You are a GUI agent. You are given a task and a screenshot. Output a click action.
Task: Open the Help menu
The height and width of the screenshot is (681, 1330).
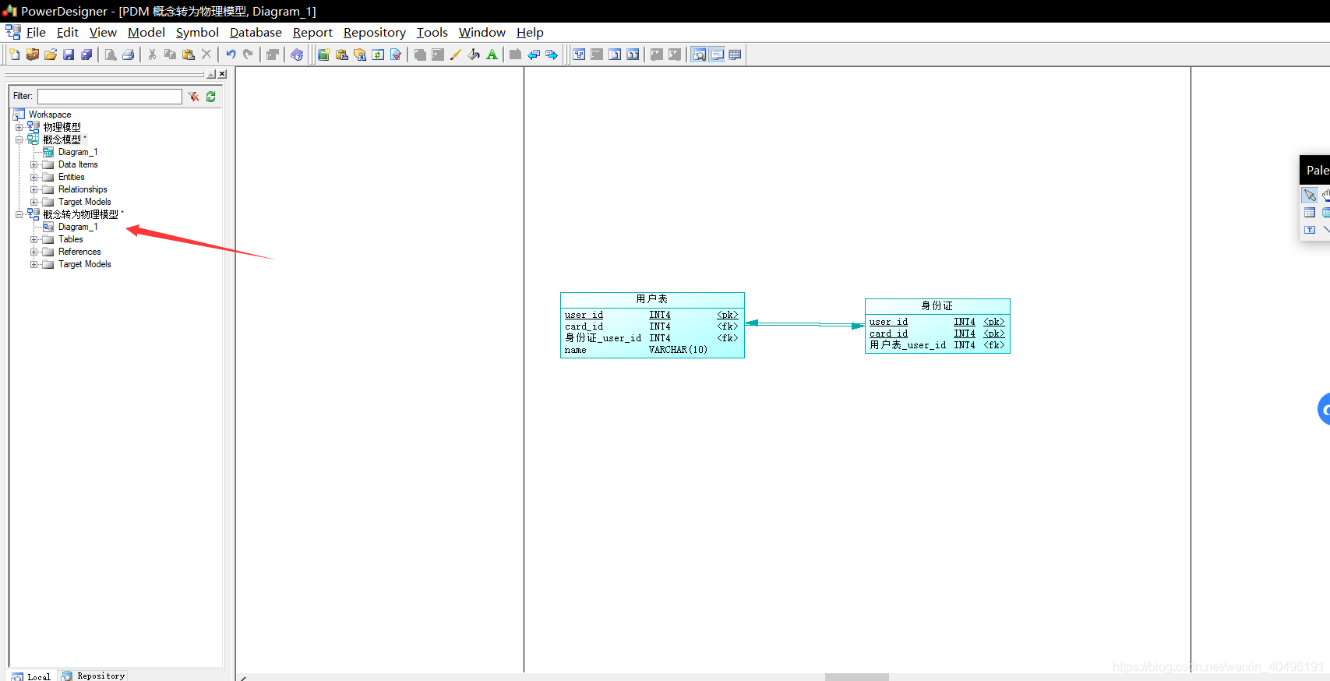(x=530, y=32)
